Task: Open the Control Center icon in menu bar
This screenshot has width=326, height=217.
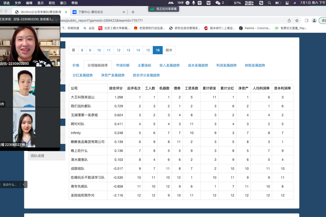Action: click(287, 3)
